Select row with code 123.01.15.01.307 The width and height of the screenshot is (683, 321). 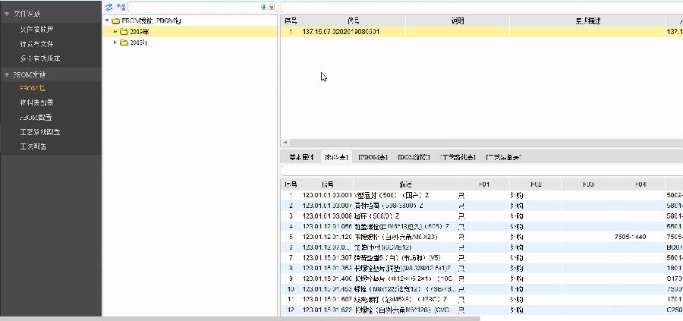tap(482, 258)
